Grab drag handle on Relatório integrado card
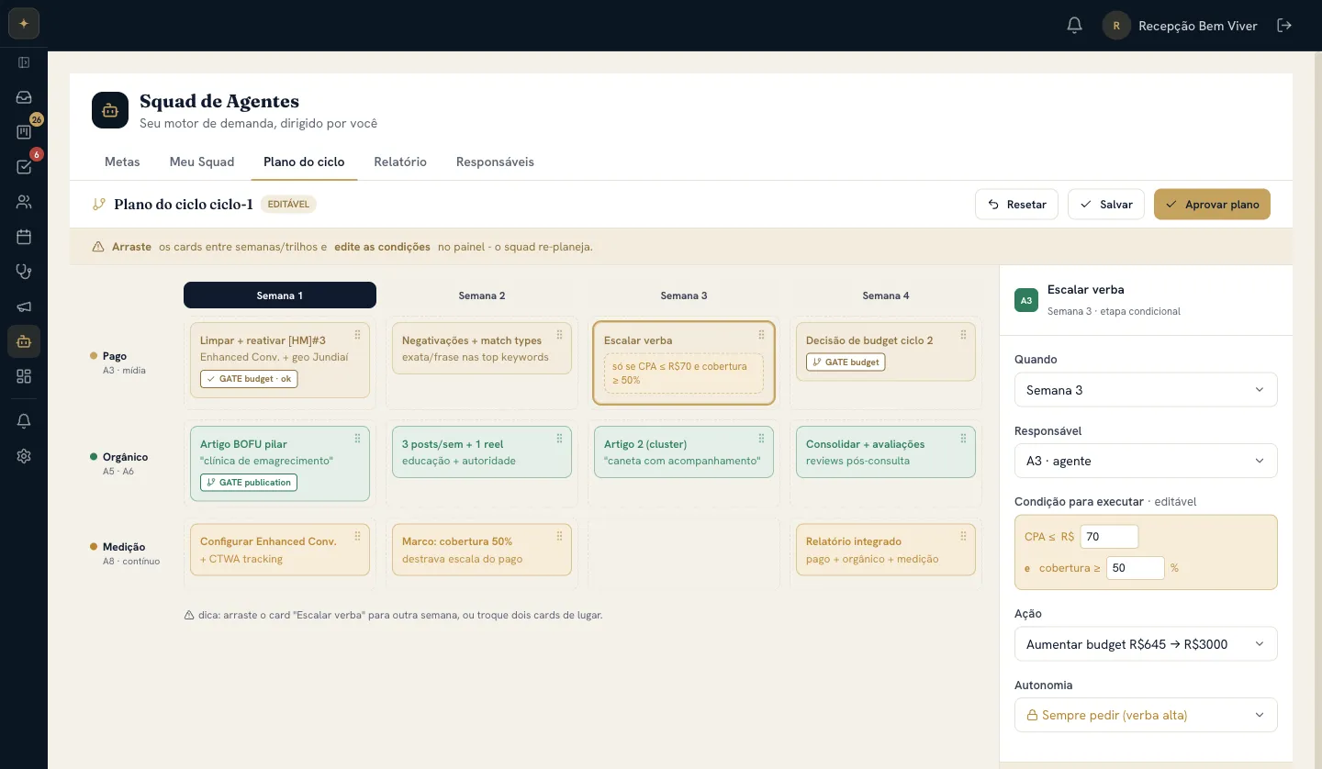The height and width of the screenshot is (769, 1322). [x=963, y=536]
